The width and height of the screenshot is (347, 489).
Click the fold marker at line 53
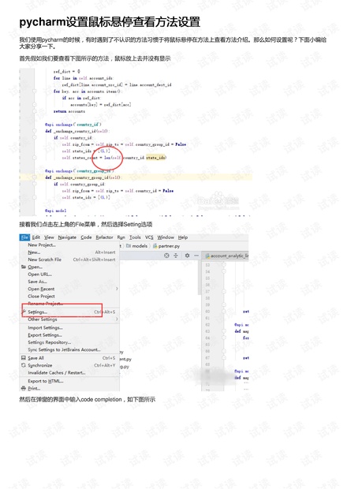pos(223,265)
